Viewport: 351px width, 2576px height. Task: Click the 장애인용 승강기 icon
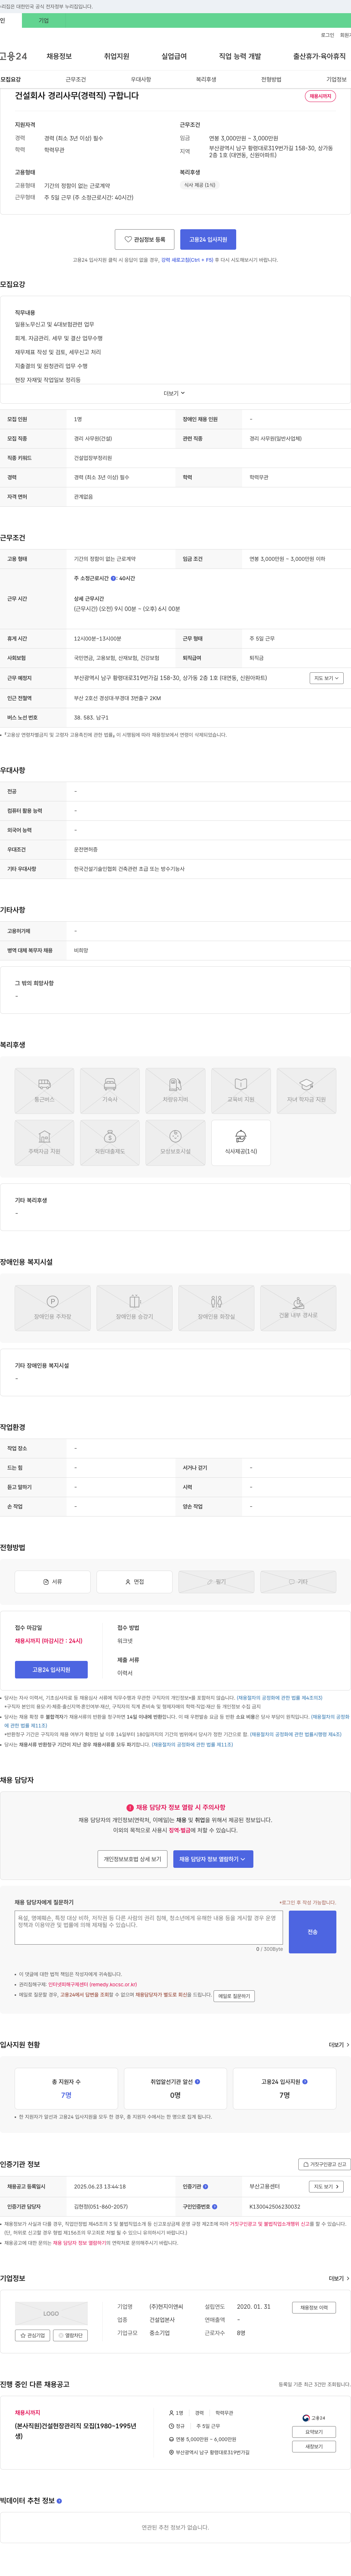point(134,1308)
